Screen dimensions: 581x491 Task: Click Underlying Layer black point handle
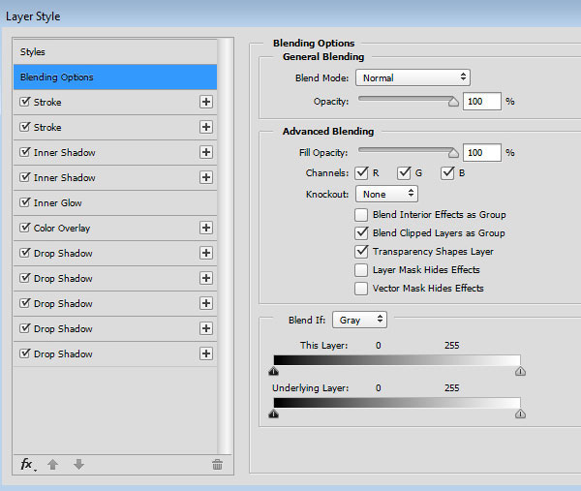[x=273, y=414]
